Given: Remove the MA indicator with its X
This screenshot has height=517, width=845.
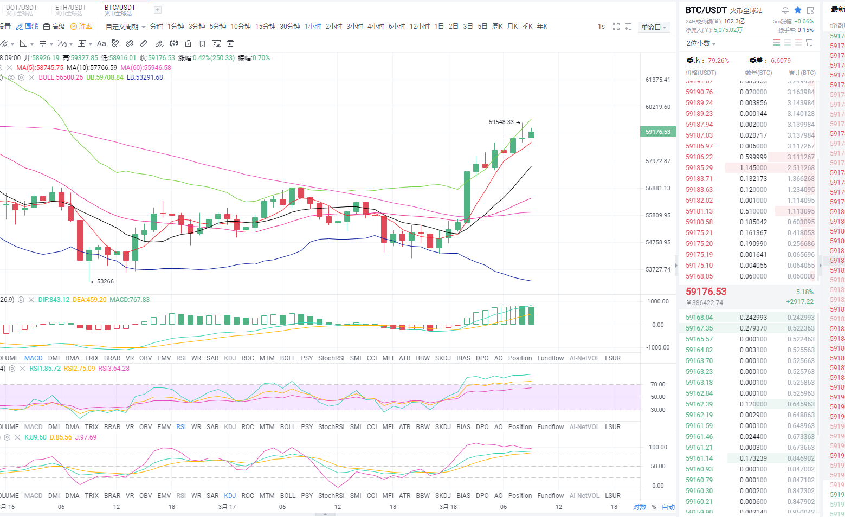Looking at the screenshot, I should pyautogui.click(x=9, y=68).
